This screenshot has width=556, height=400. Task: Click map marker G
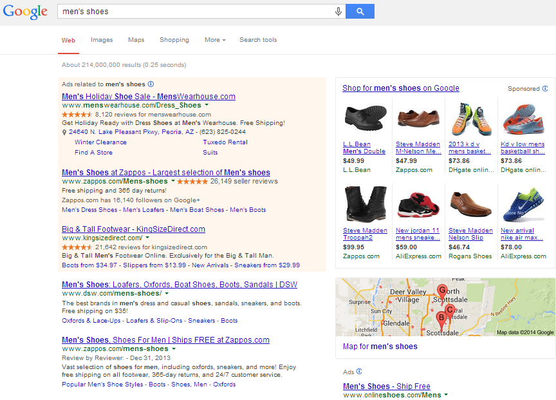coord(442,292)
